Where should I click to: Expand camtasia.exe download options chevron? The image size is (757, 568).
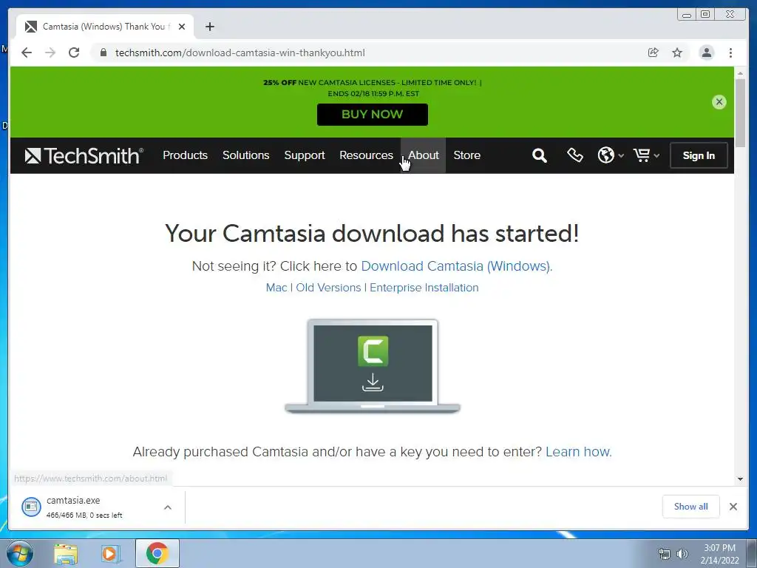click(168, 507)
